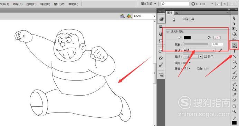Open black stroke color swatch in Properties
The height and width of the screenshot is (126, 239).
pyautogui.click(x=187, y=38)
